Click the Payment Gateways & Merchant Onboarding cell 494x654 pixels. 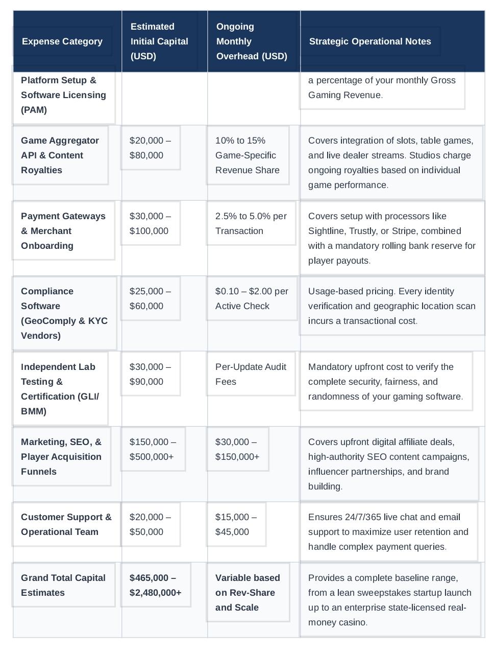coord(64,230)
